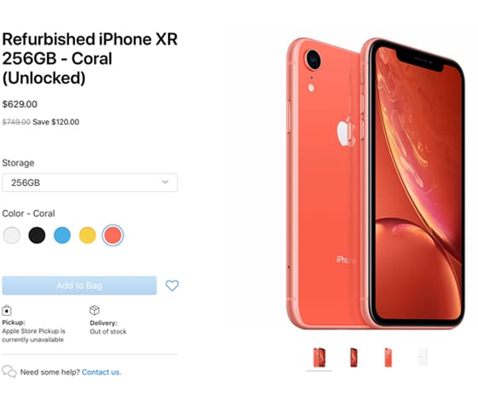Viewport: 478px width, 401px height.
Task: Select the first front-and-back phone thumbnail
Action: coord(319,357)
